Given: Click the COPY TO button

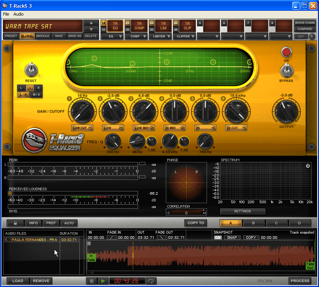Looking at the screenshot, I should click(x=196, y=223).
